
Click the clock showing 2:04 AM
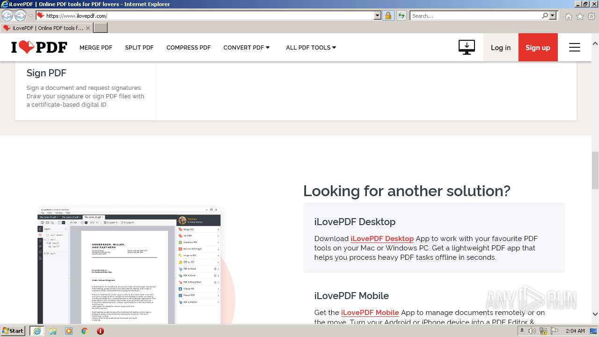click(x=575, y=331)
